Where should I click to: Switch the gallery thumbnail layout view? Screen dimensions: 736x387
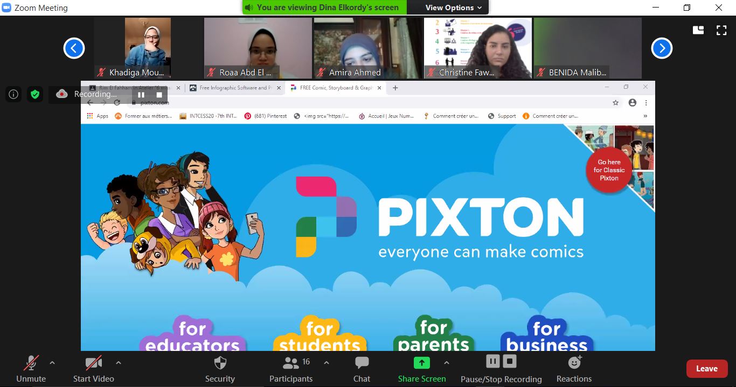click(698, 30)
